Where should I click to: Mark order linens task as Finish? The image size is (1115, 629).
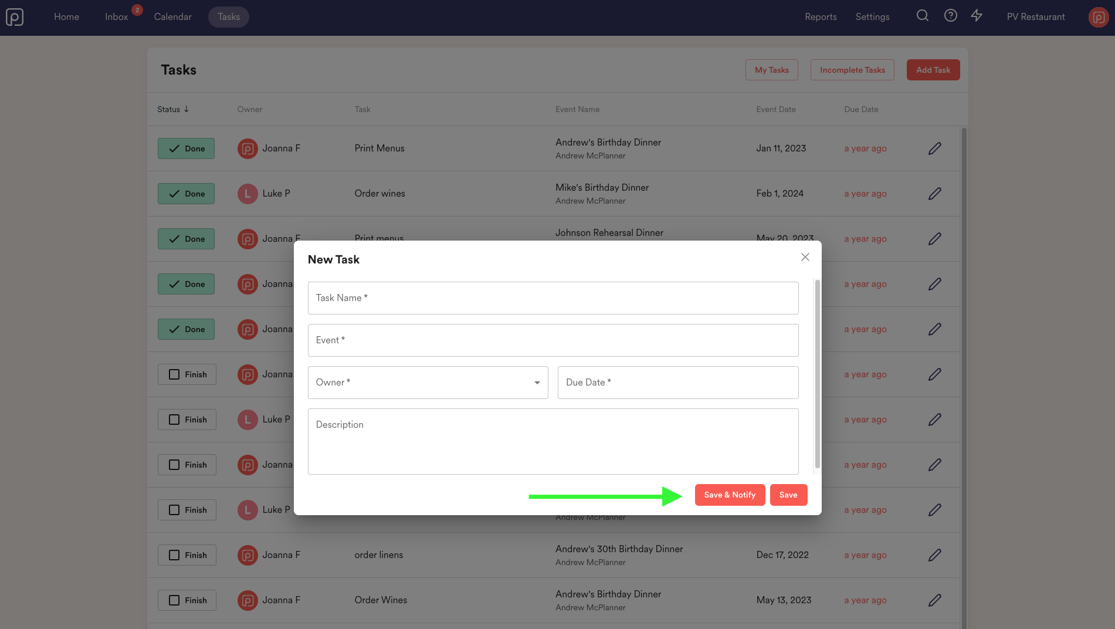click(187, 555)
